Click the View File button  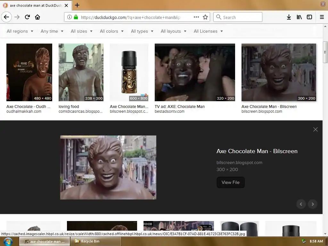click(231, 182)
